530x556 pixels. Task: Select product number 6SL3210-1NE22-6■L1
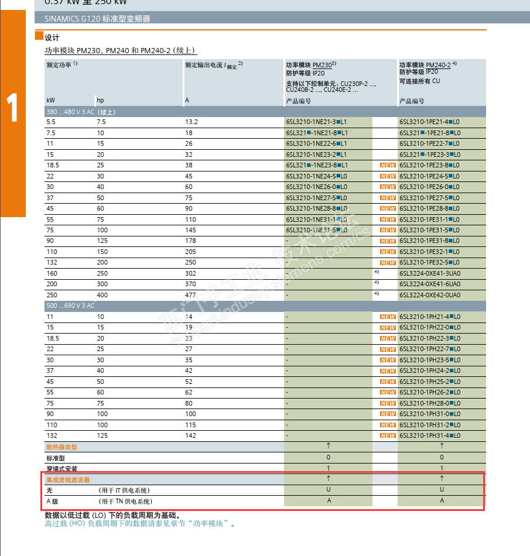pyautogui.click(x=316, y=143)
